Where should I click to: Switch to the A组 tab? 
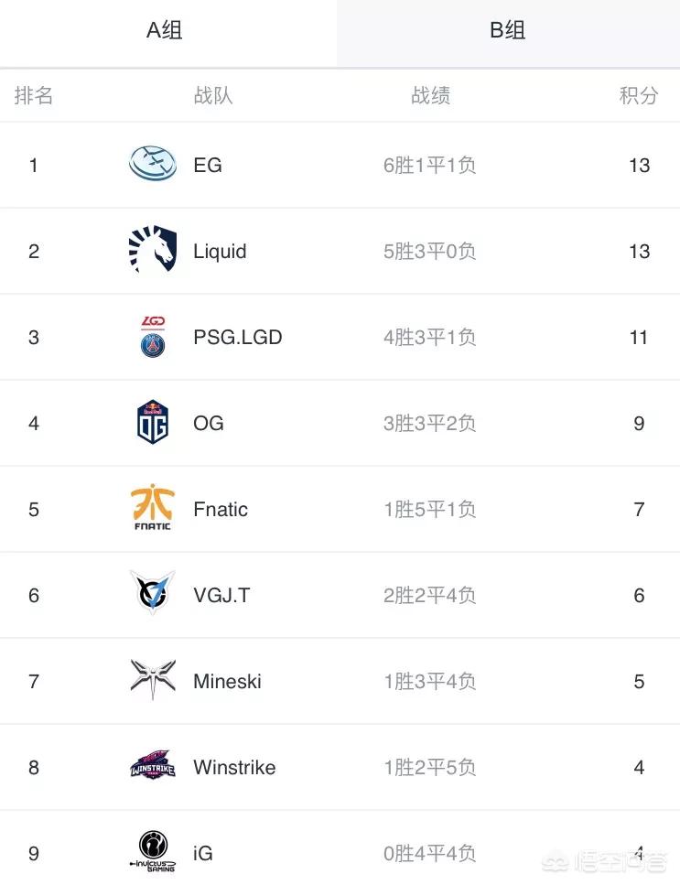(x=165, y=31)
